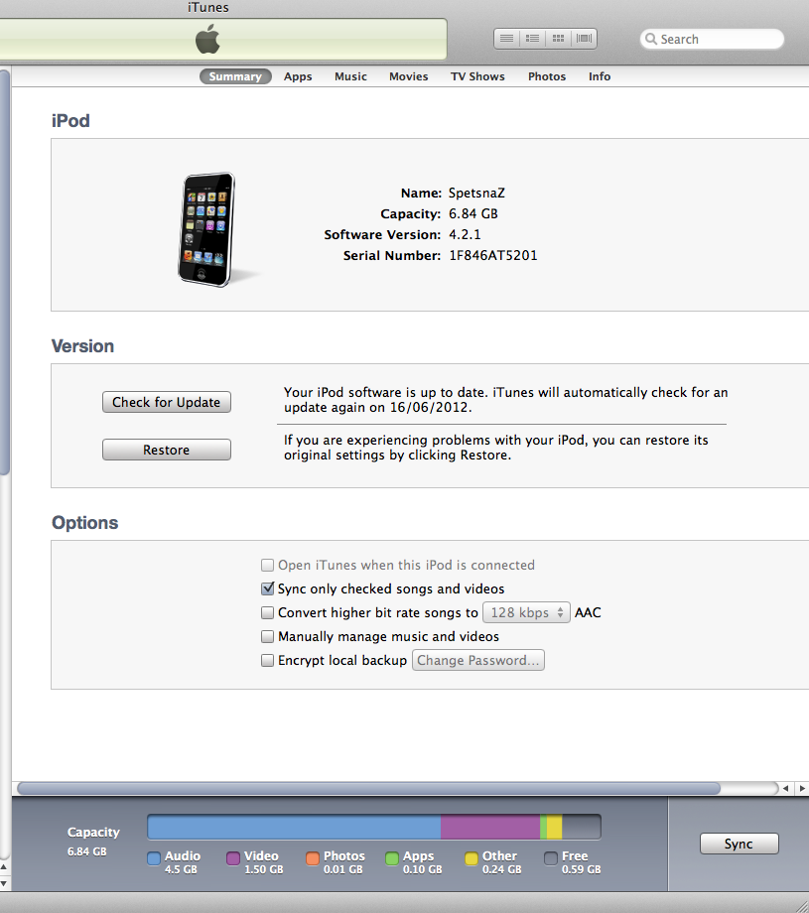
Task: Click the Video legend swatch
Action: [x=233, y=858]
